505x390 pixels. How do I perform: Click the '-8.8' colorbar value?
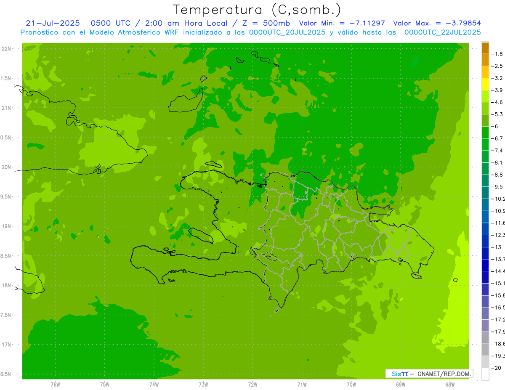(x=497, y=175)
